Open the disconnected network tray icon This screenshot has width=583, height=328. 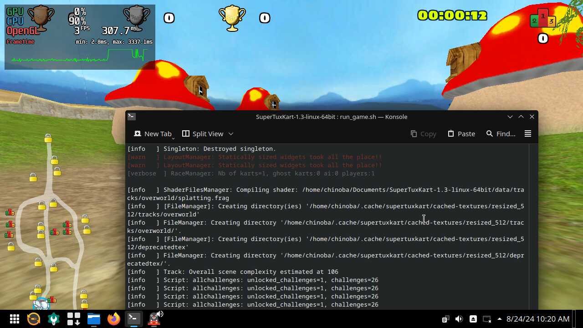(487, 319)
